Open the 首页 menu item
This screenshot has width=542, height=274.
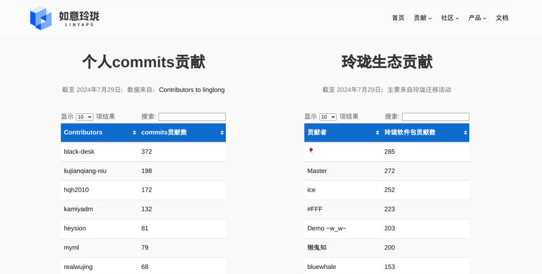pyautogui.click(x=398, y=18)
